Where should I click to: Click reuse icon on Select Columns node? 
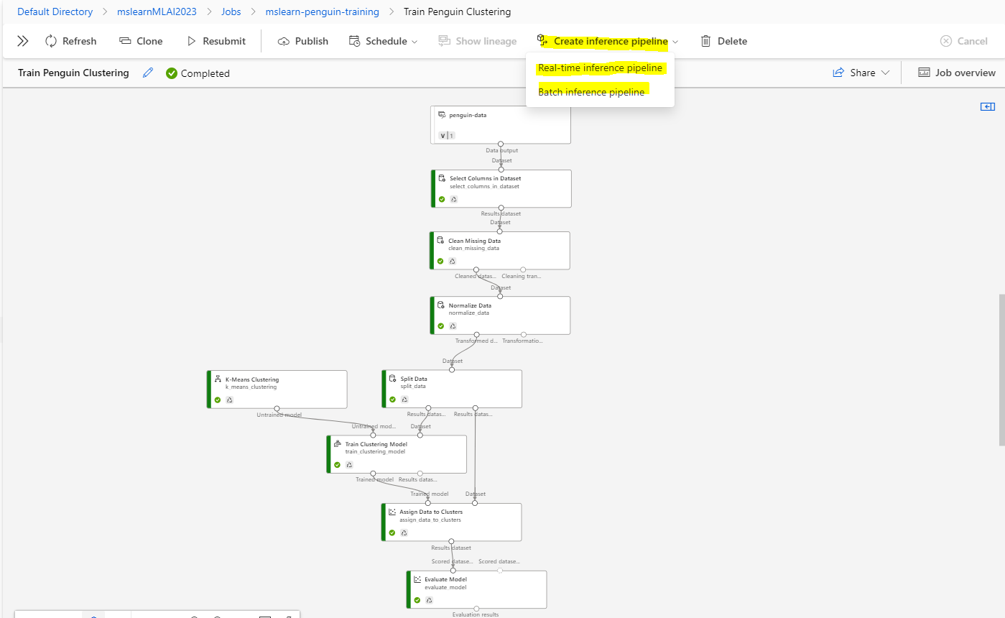click(454, 199)
